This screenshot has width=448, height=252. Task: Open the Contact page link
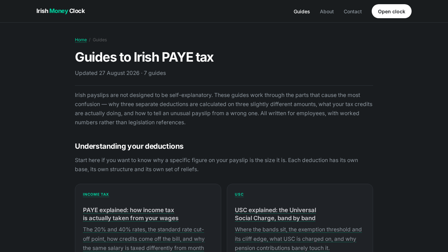(x=353, y=12)
